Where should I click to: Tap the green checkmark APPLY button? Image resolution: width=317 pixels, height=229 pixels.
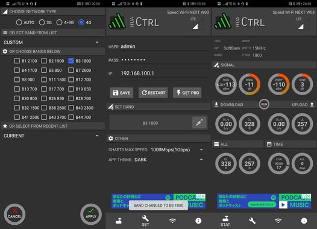coord(91,215)
